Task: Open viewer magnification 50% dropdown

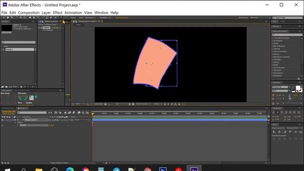Action: tap(80, 104)
